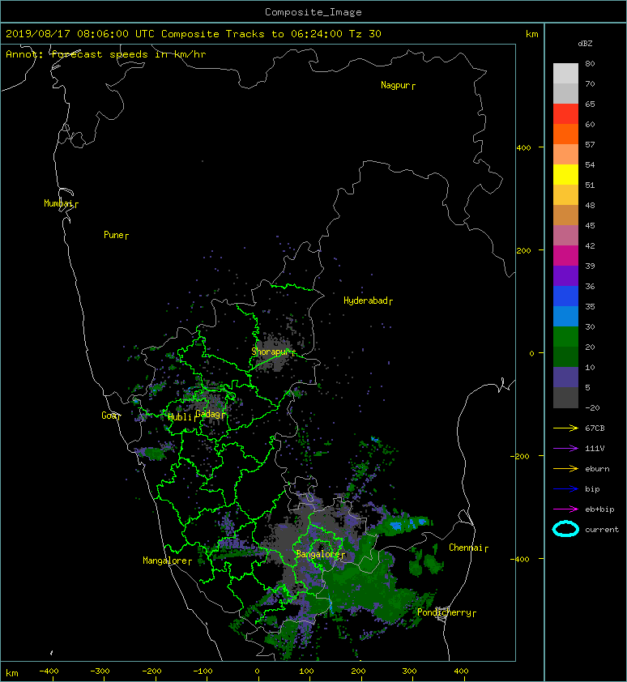Select the 100 tick label
Viewport: 627px width, 682px height.
tap(307, 671)
